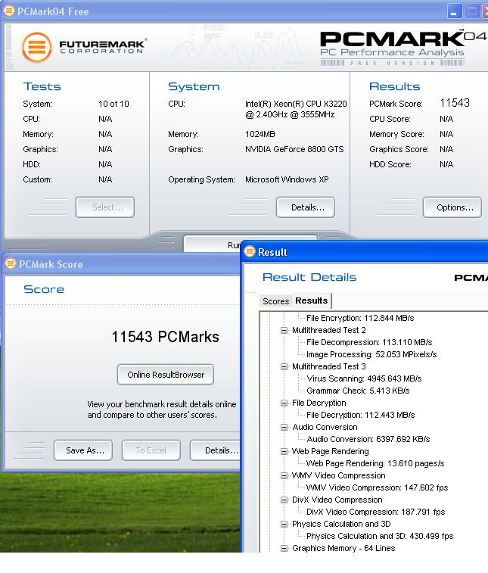Screen dimensions: 488x573
Task: Collapse the WMV Video Compression group
Action: pos(284,475)
